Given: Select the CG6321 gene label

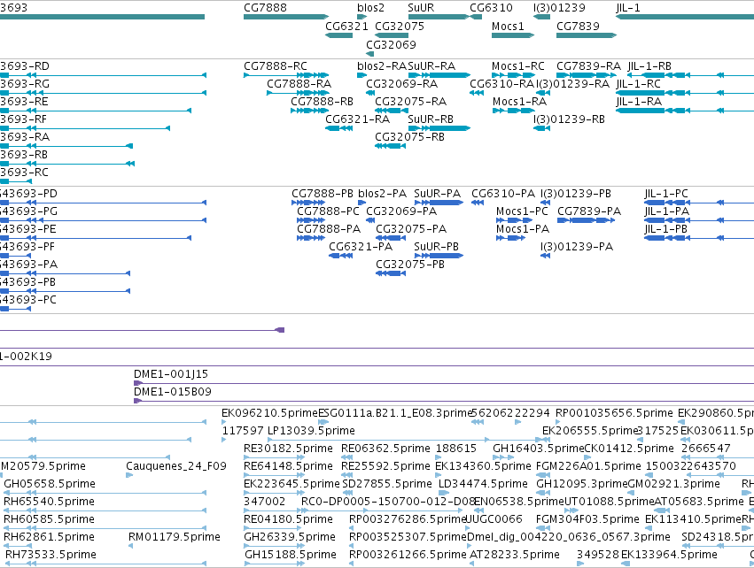Looking at the screenshot, I should pos(346,26).
